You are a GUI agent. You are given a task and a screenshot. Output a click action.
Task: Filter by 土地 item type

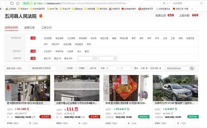tap(165, 38)
